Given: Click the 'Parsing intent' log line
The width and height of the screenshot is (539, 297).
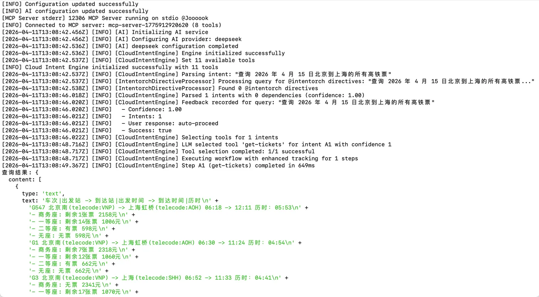Looking at the screenshot, I should 197,74.
